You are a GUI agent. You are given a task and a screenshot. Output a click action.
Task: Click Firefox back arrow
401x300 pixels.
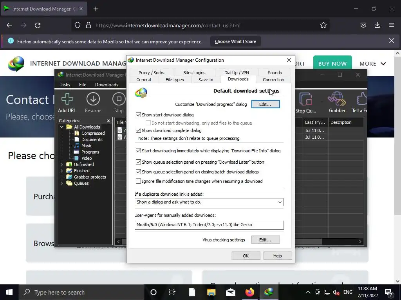pos(9,25)
